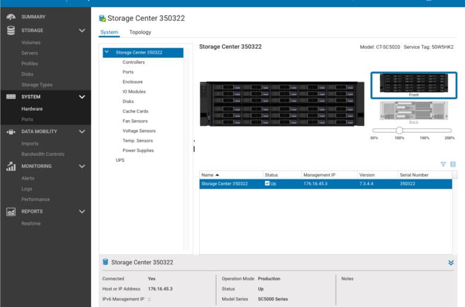Open Storage Types in sidebar
This screenshot has height=307, width=465.
pyautogui.click(x=37, y=84)
